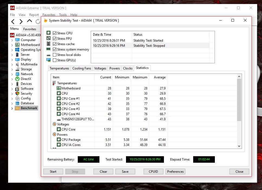Click the Up arrow in AIDA64 toolbar
This screenshot has height=190, width=262.
point(30,21)
